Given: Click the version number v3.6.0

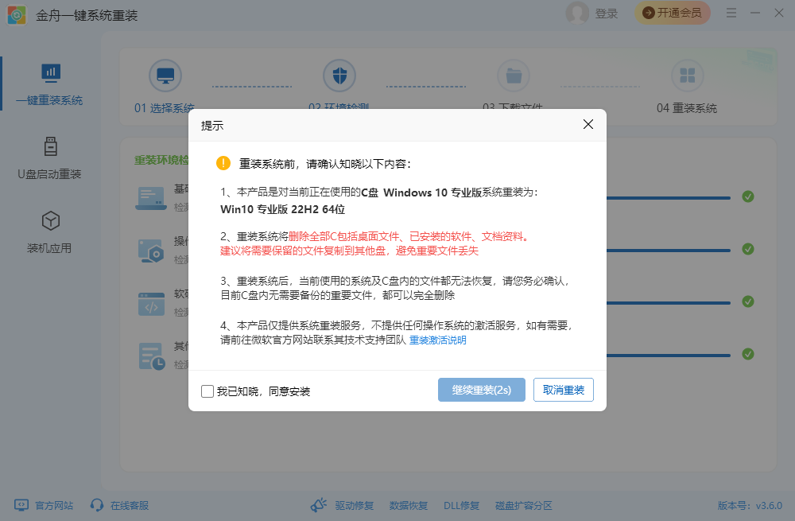Looking at the screenshot, I should point(769,505).
